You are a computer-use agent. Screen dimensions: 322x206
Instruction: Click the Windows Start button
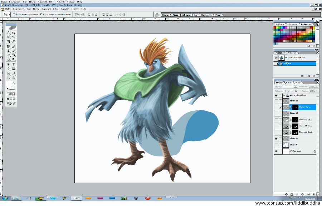point(5,198)
